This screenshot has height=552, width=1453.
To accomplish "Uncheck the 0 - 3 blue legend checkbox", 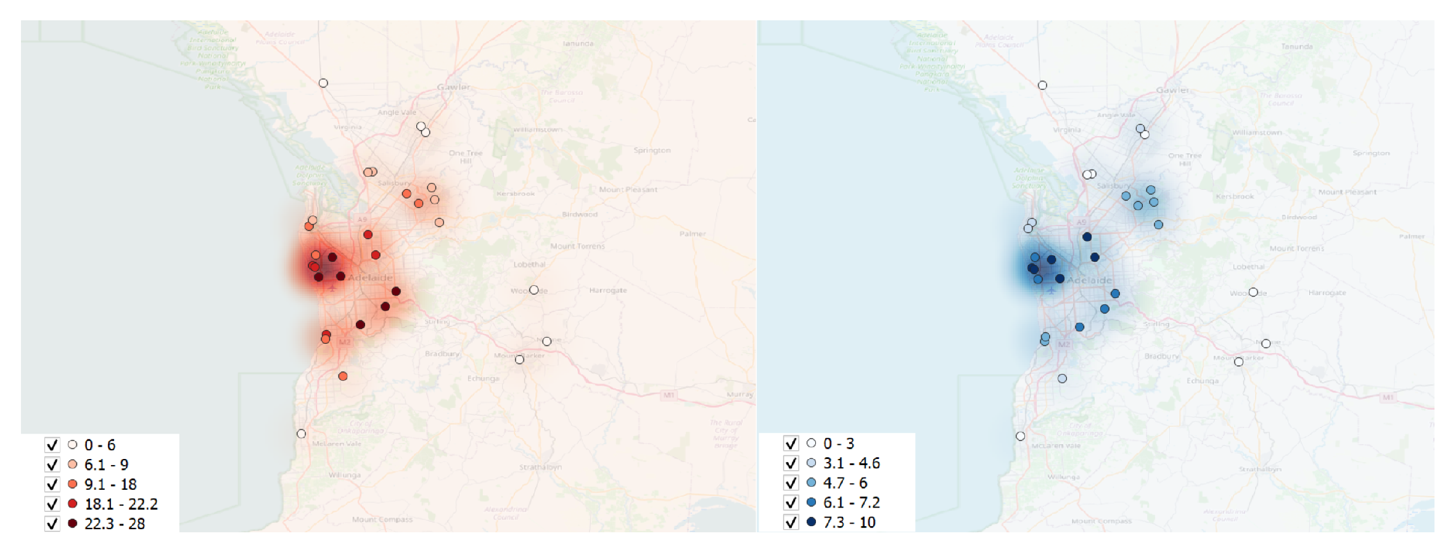I will pyautogui.click(x=791, y=444).
